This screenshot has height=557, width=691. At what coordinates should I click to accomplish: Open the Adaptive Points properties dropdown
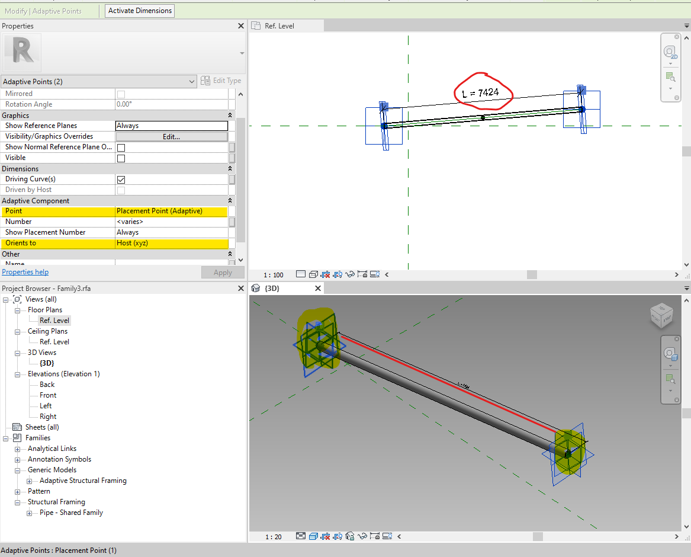191,81
